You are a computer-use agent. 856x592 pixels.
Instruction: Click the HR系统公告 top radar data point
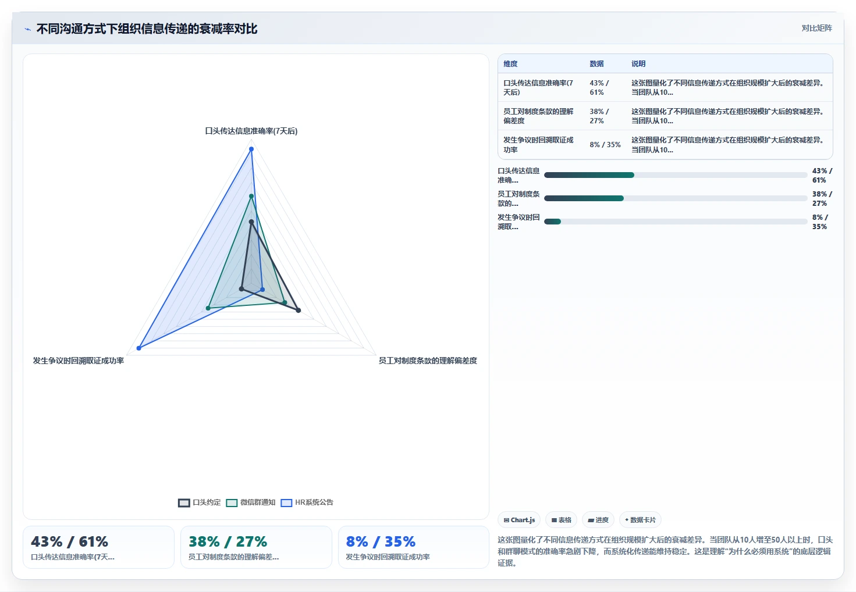tap(251, 149)
